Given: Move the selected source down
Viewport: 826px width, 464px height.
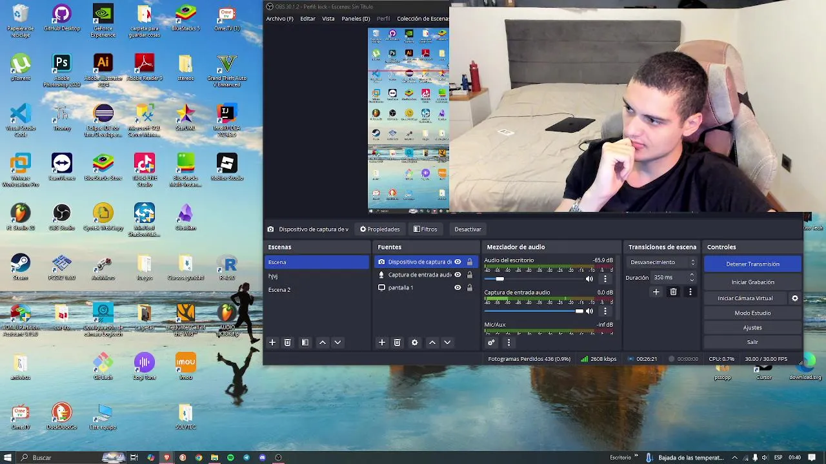Looking at the screenshot, I should (447, 343).
